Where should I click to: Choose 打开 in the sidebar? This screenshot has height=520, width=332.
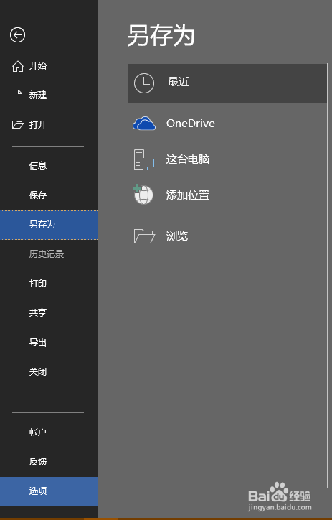pos(49,125)
